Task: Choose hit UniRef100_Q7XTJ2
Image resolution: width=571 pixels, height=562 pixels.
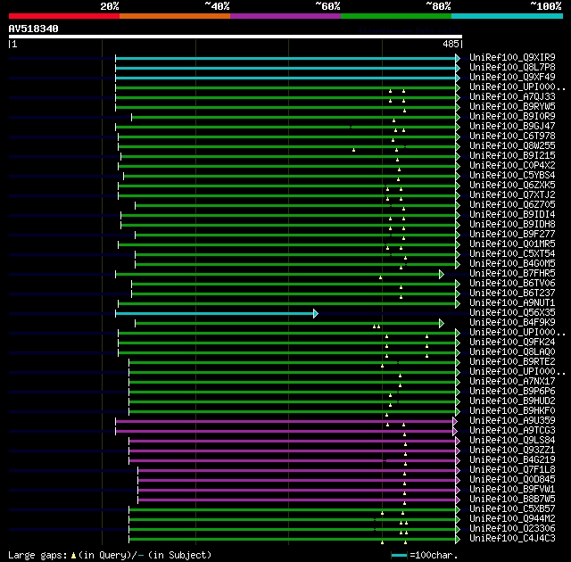Action: 512,195
